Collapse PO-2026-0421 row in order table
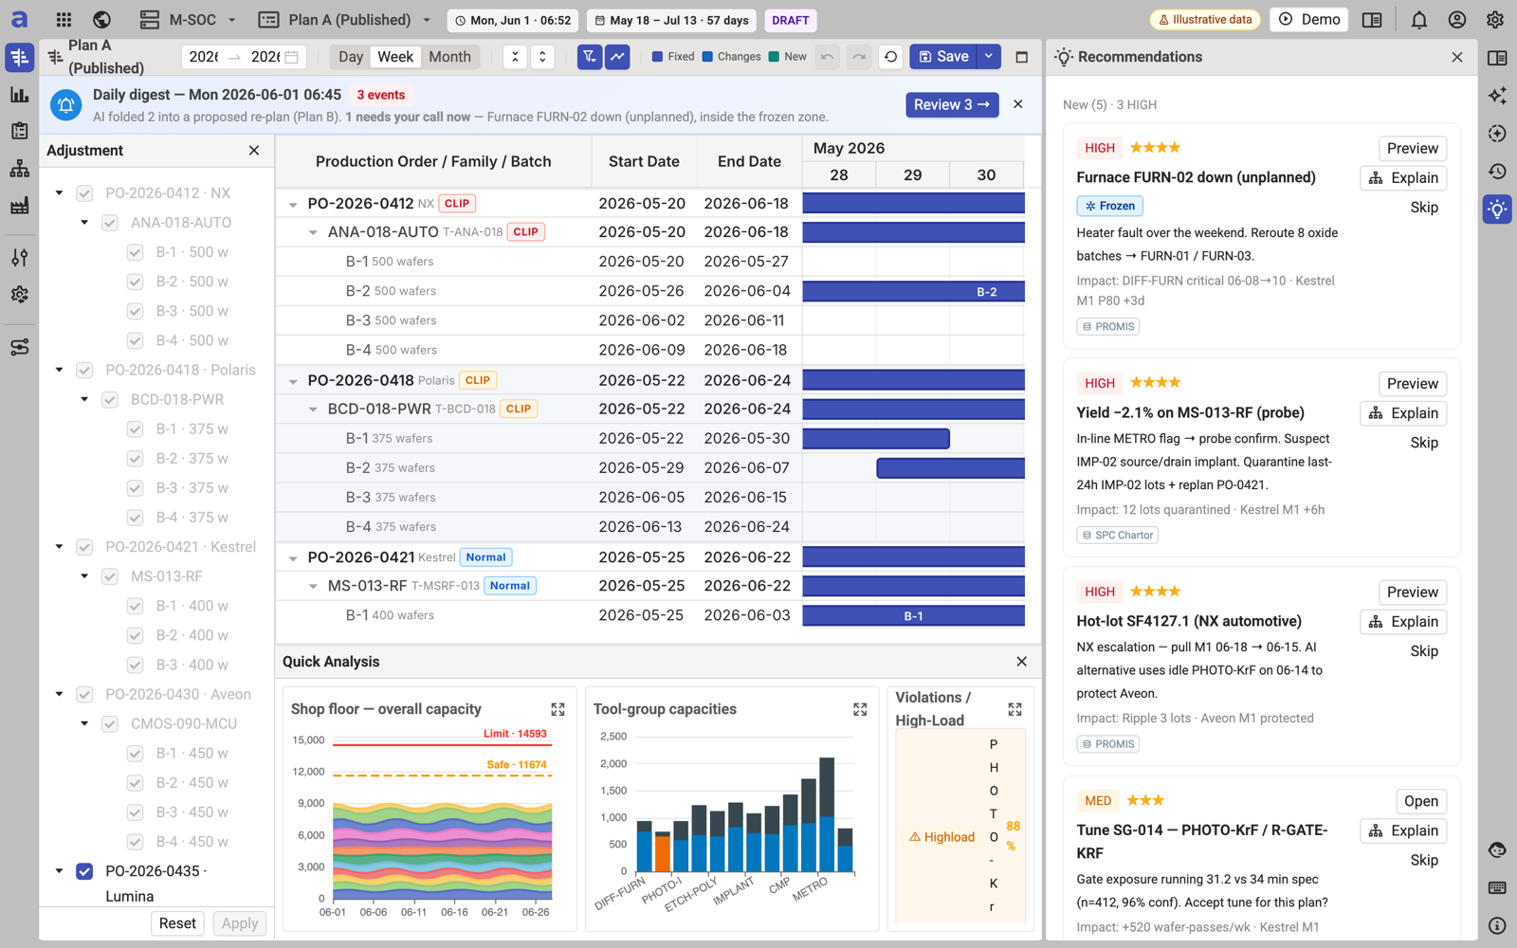1517x948 pixels. (x=293, y=558)
